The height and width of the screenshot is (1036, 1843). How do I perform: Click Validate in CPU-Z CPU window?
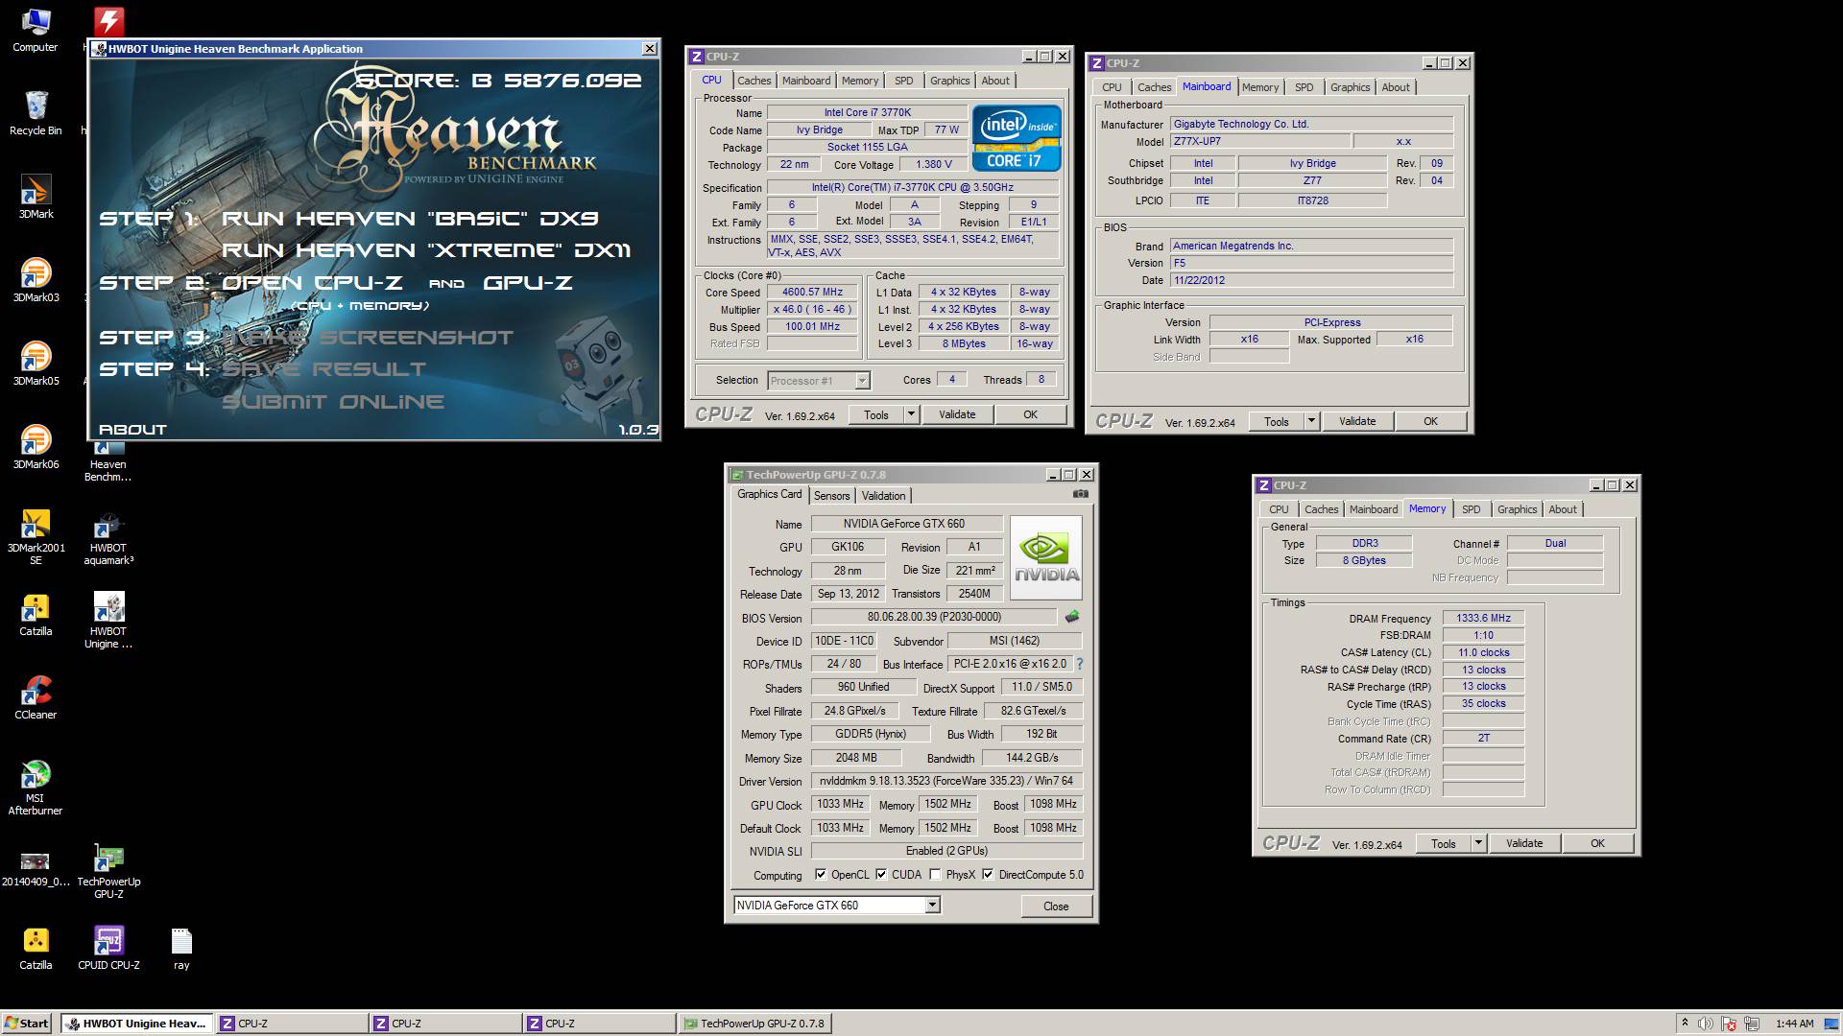(x=957, y=414)
